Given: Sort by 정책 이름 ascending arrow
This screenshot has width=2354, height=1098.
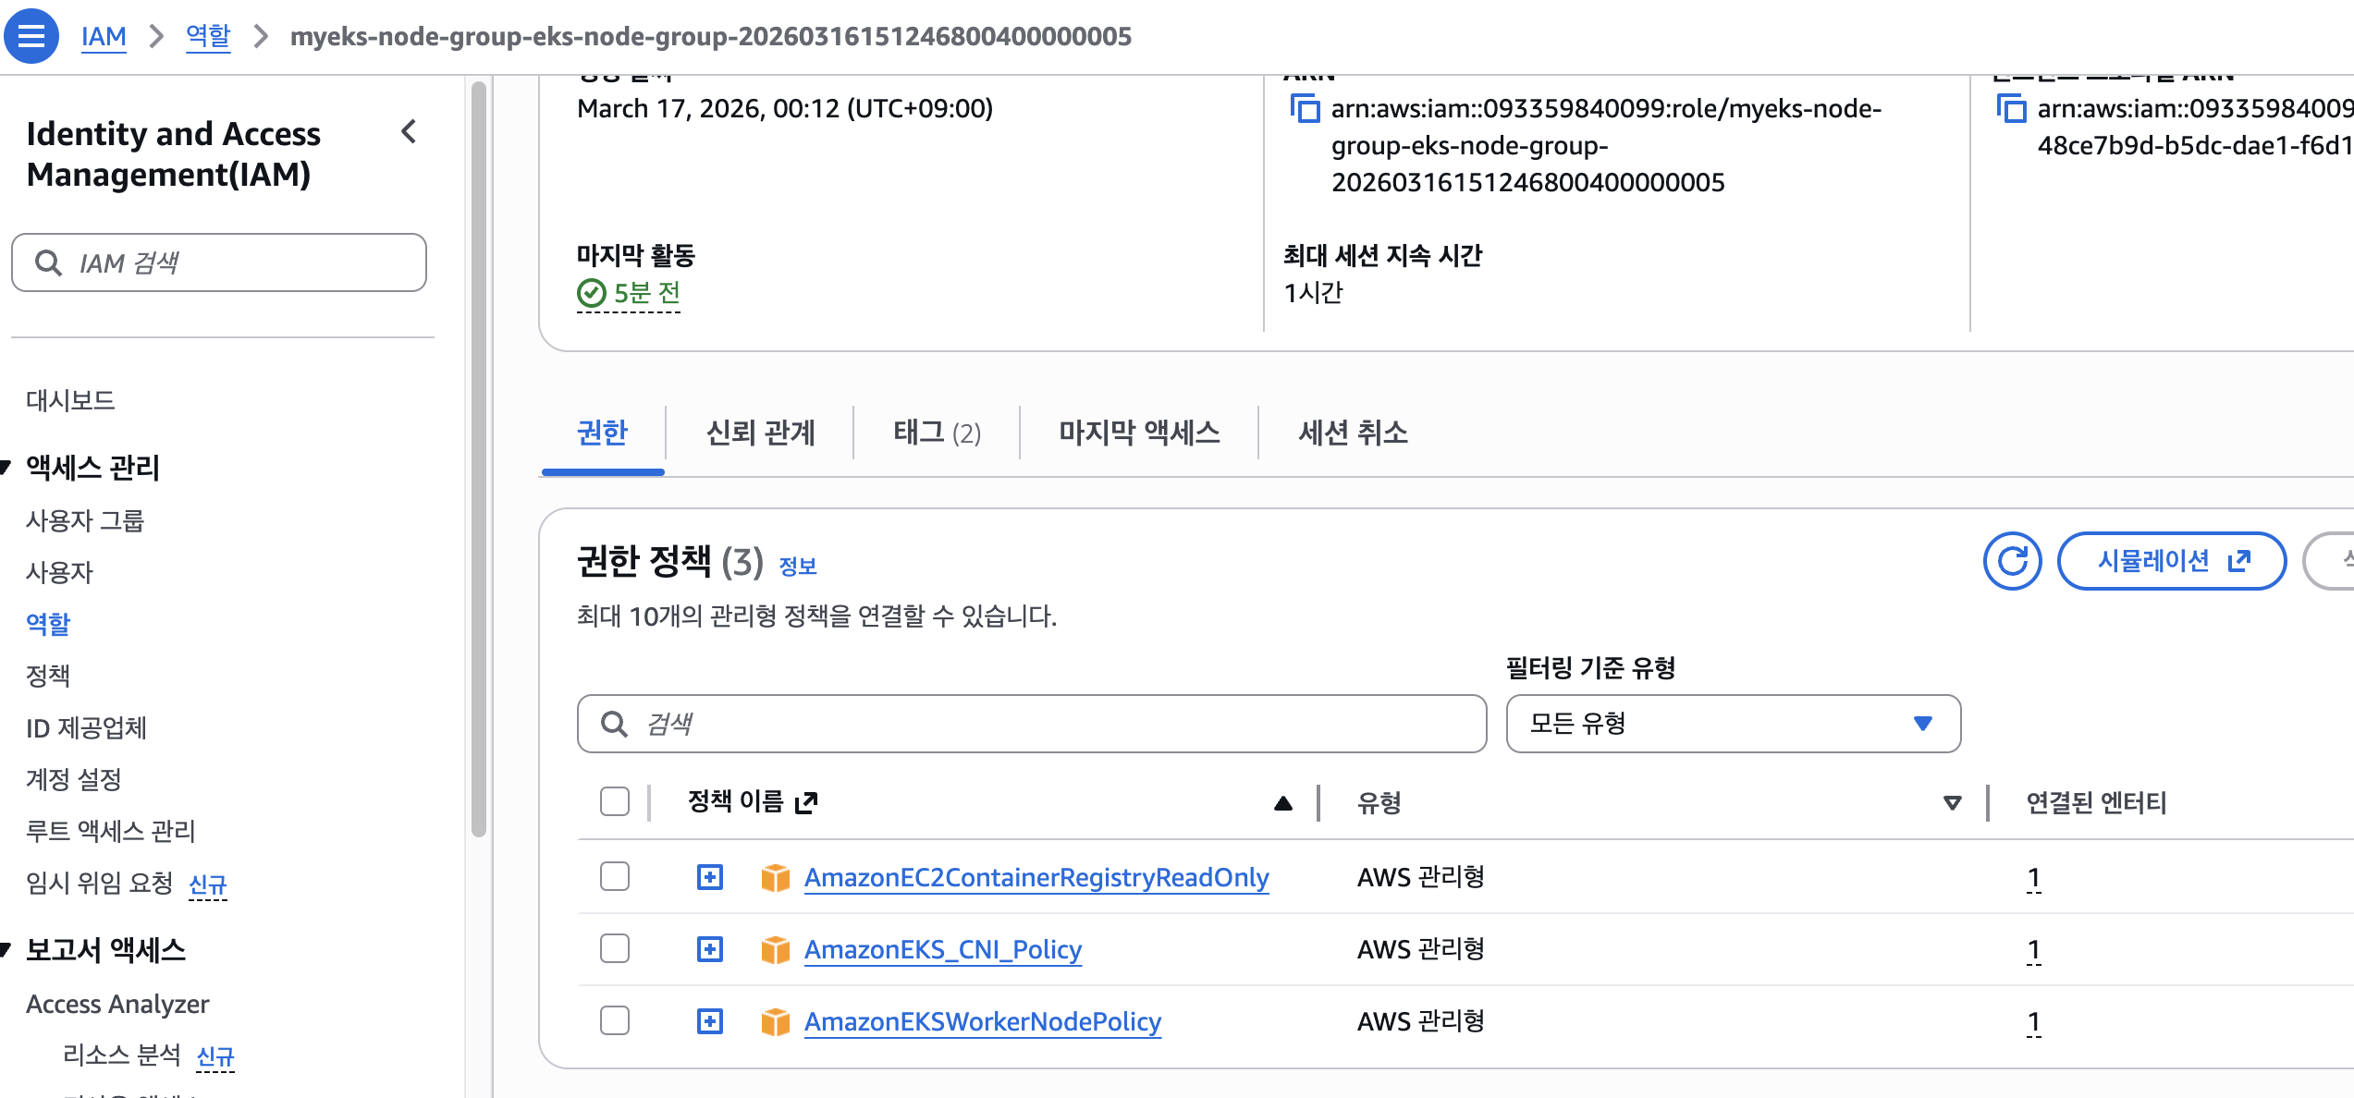Looking at the screenshot, I should (1283, 803).
